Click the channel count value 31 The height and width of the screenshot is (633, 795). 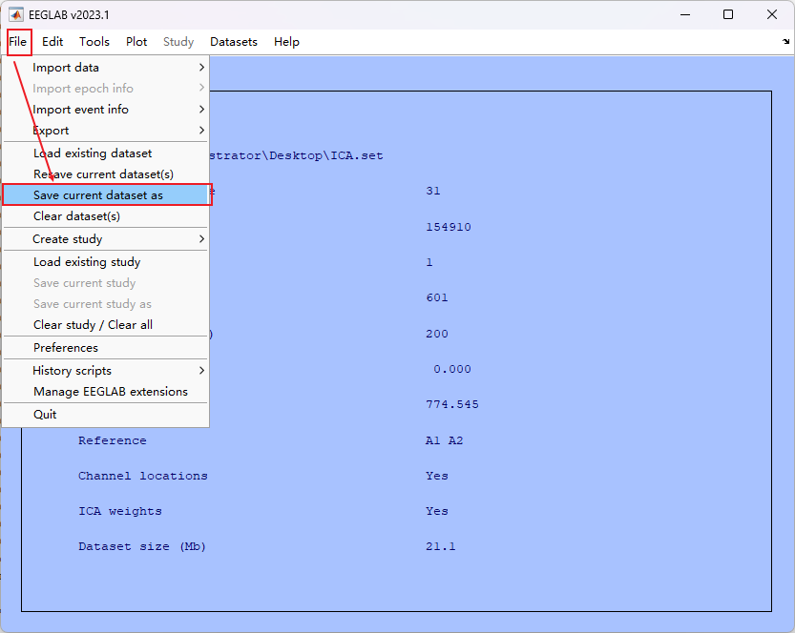point(433,191)
